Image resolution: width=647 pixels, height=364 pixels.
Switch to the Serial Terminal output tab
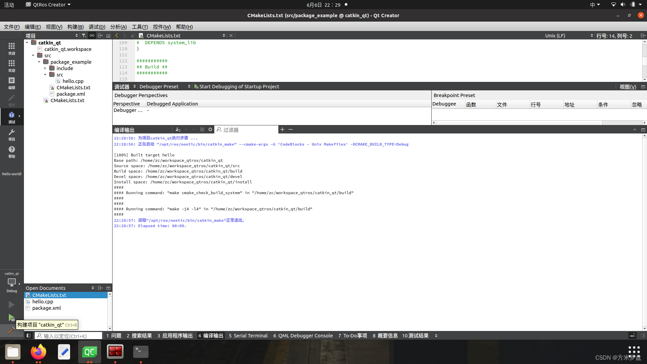coord(248,336)
